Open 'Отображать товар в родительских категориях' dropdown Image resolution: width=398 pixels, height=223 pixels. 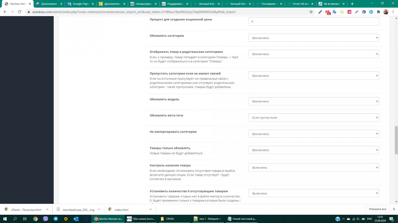coord(313,54)
